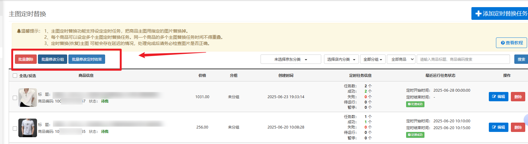The width and height of the screenshot is (528, 144).
Task: Click the red 批量删除 button
Action: (x=26, y=59)
